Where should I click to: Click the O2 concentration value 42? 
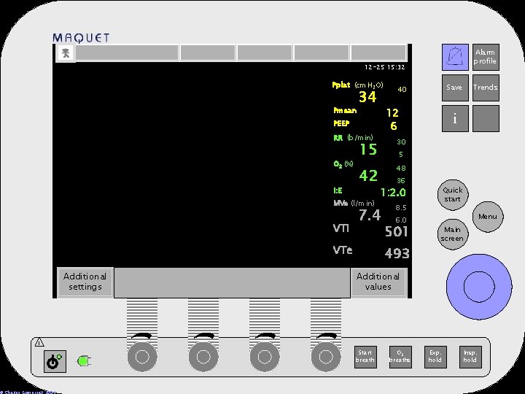(368, 175)
